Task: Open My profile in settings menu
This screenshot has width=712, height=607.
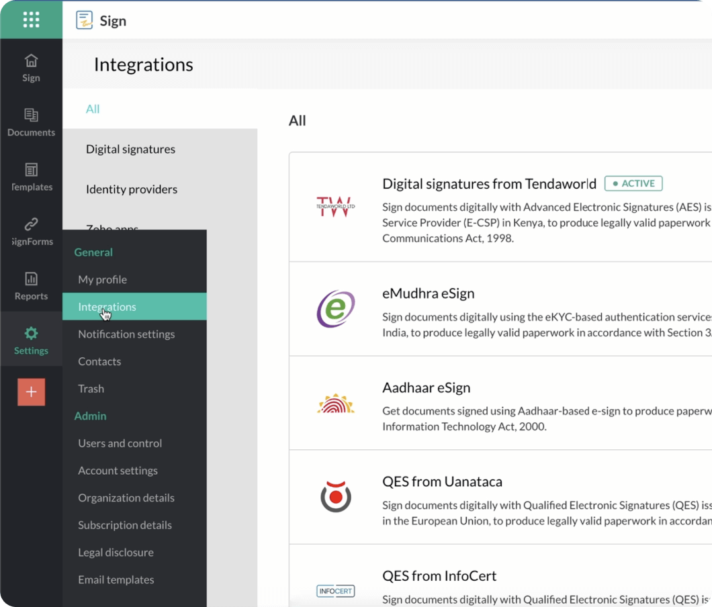Action: (x=102, y=279)
